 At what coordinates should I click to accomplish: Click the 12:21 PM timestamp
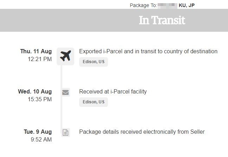pos(40,59)
